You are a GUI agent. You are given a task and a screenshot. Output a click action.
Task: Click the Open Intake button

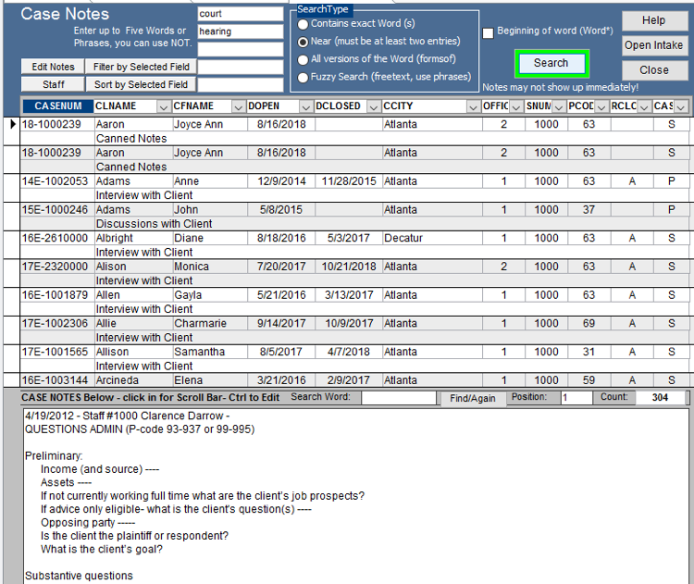coord(653,45)
